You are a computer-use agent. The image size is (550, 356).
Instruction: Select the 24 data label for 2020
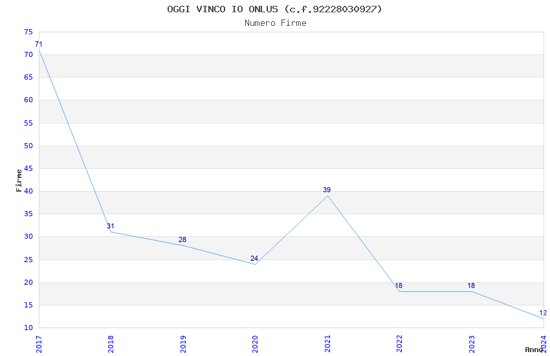pos(254,258)
